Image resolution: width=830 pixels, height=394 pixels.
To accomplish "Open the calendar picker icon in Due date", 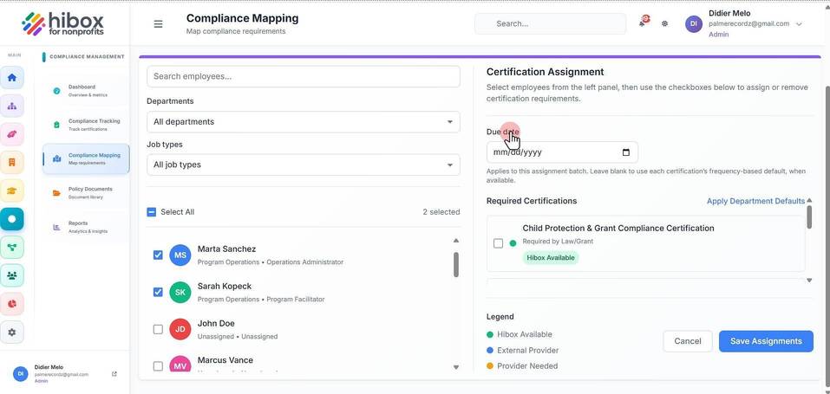I will pos(626,152).
